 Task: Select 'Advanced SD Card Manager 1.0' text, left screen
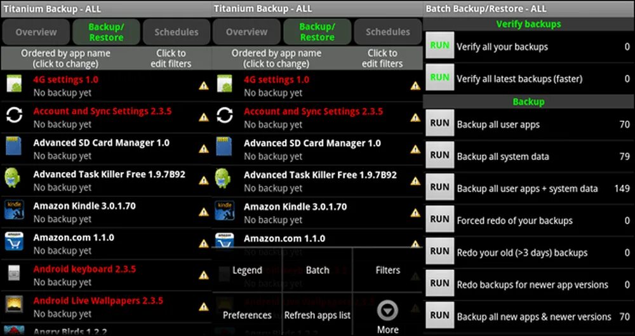(x=101, y=143)
